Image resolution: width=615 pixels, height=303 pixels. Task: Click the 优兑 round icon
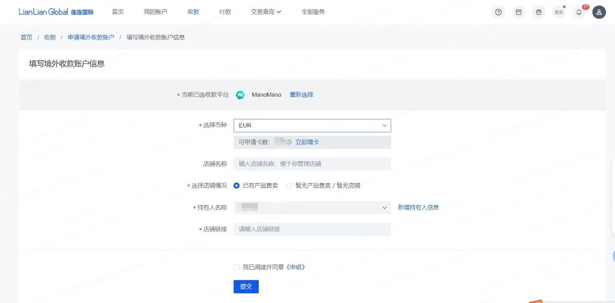[559, 12]
